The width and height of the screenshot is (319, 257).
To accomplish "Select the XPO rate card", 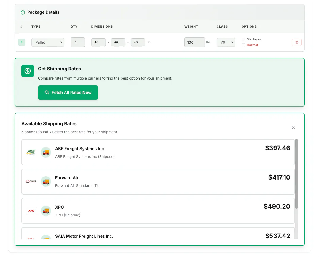I will tap(158, 211).
